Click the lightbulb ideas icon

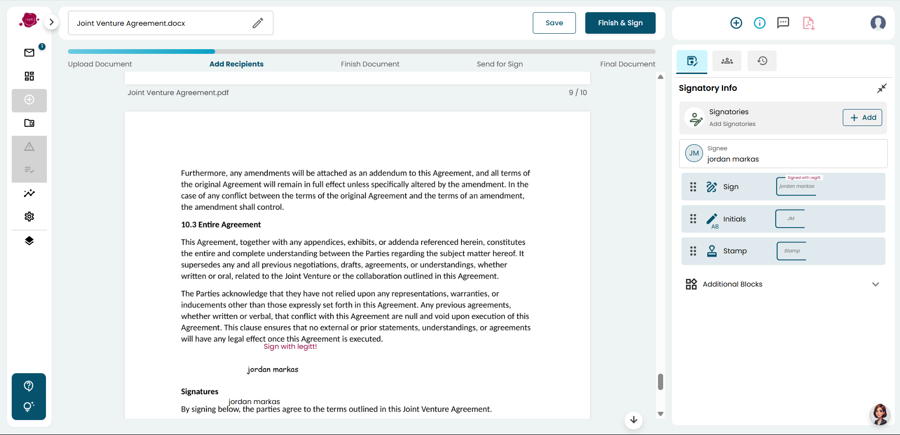pyautogui.click(x=29, y=406)
